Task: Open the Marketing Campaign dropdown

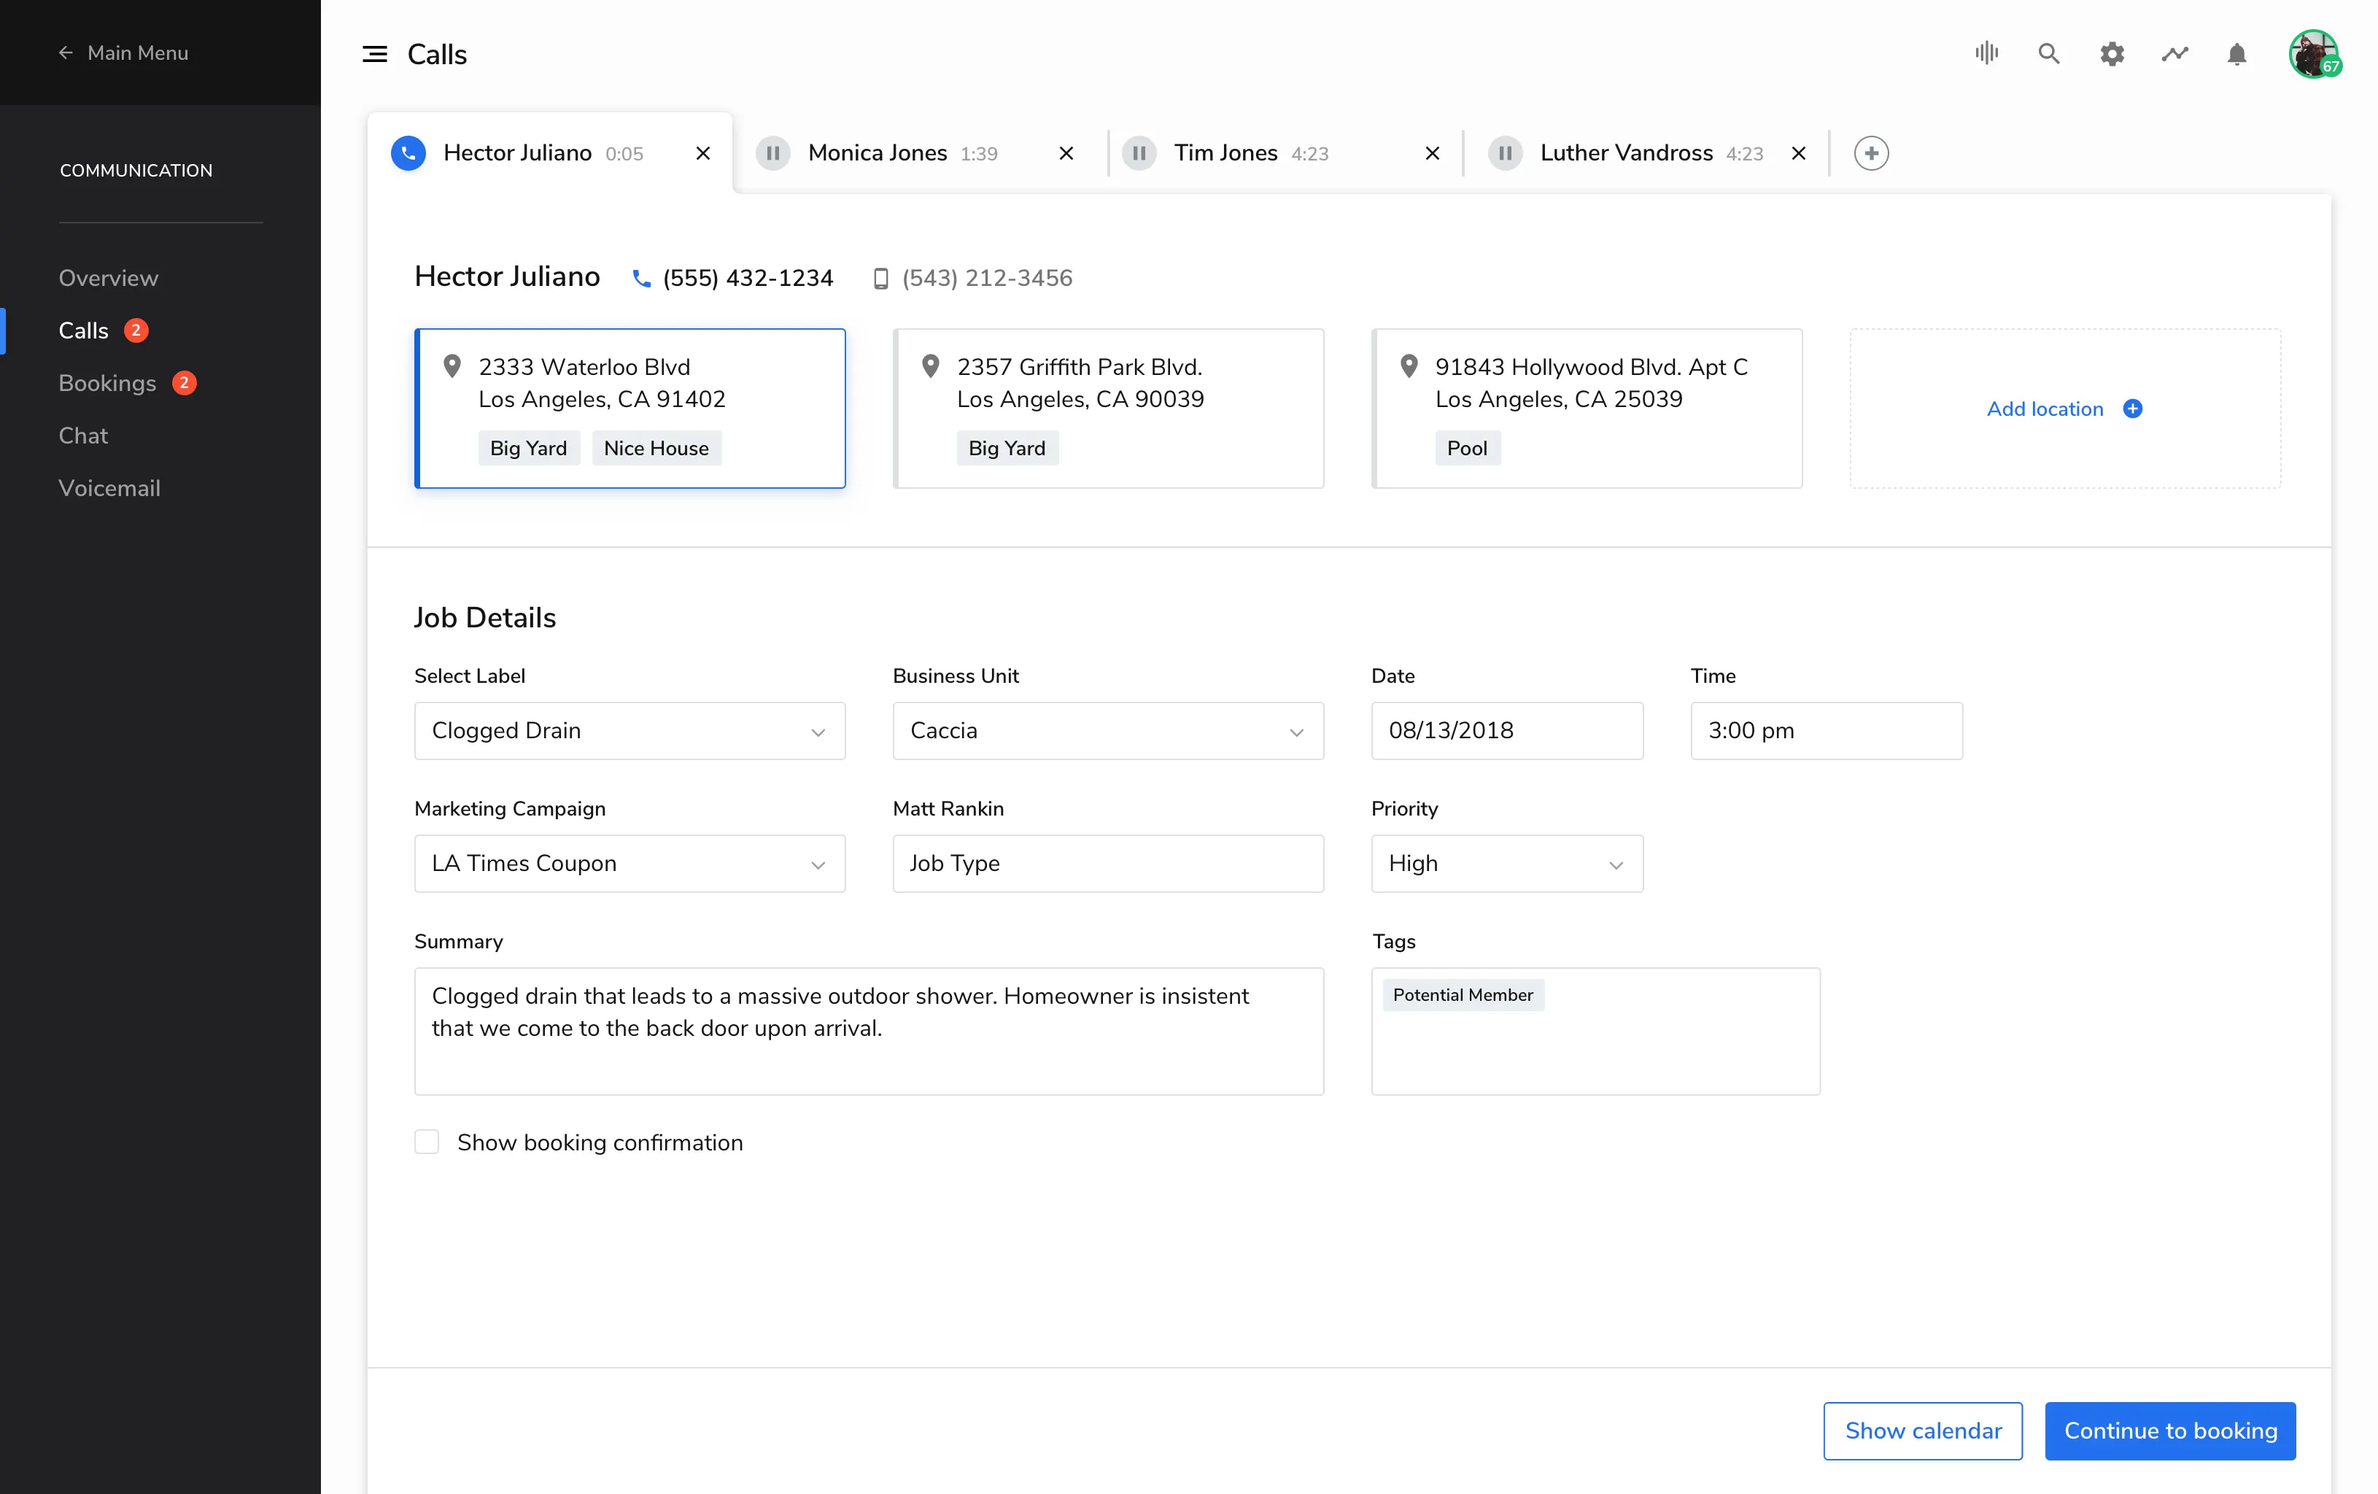Action: (x=629, y=864)
